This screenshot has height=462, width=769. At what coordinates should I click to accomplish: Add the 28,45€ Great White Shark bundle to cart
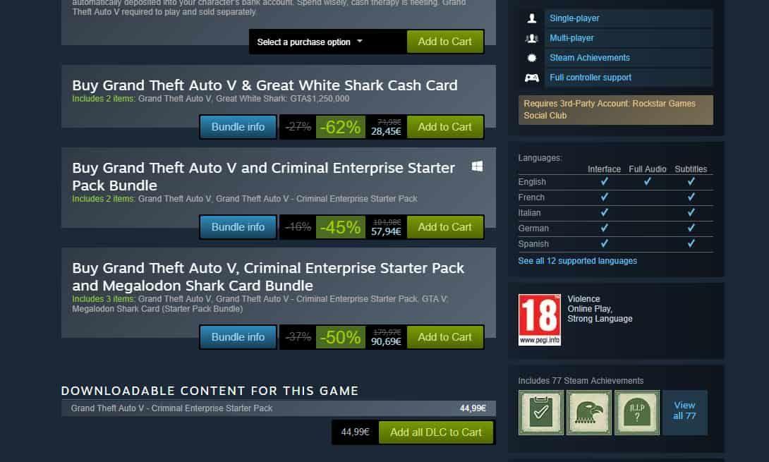click(x=445, y=127)
